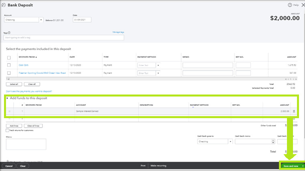Click the Tags info question-mark icon
This screenshot has width=305, height=171.
[9, 33]
